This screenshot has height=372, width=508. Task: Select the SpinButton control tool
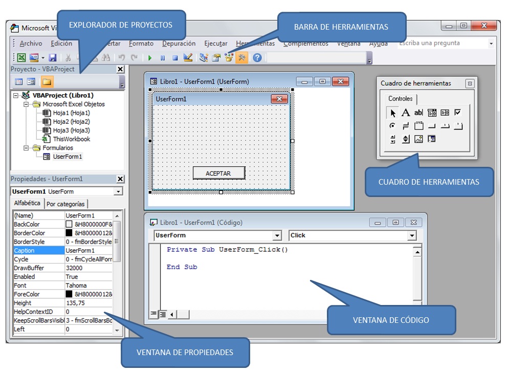[x=406, y=139]
